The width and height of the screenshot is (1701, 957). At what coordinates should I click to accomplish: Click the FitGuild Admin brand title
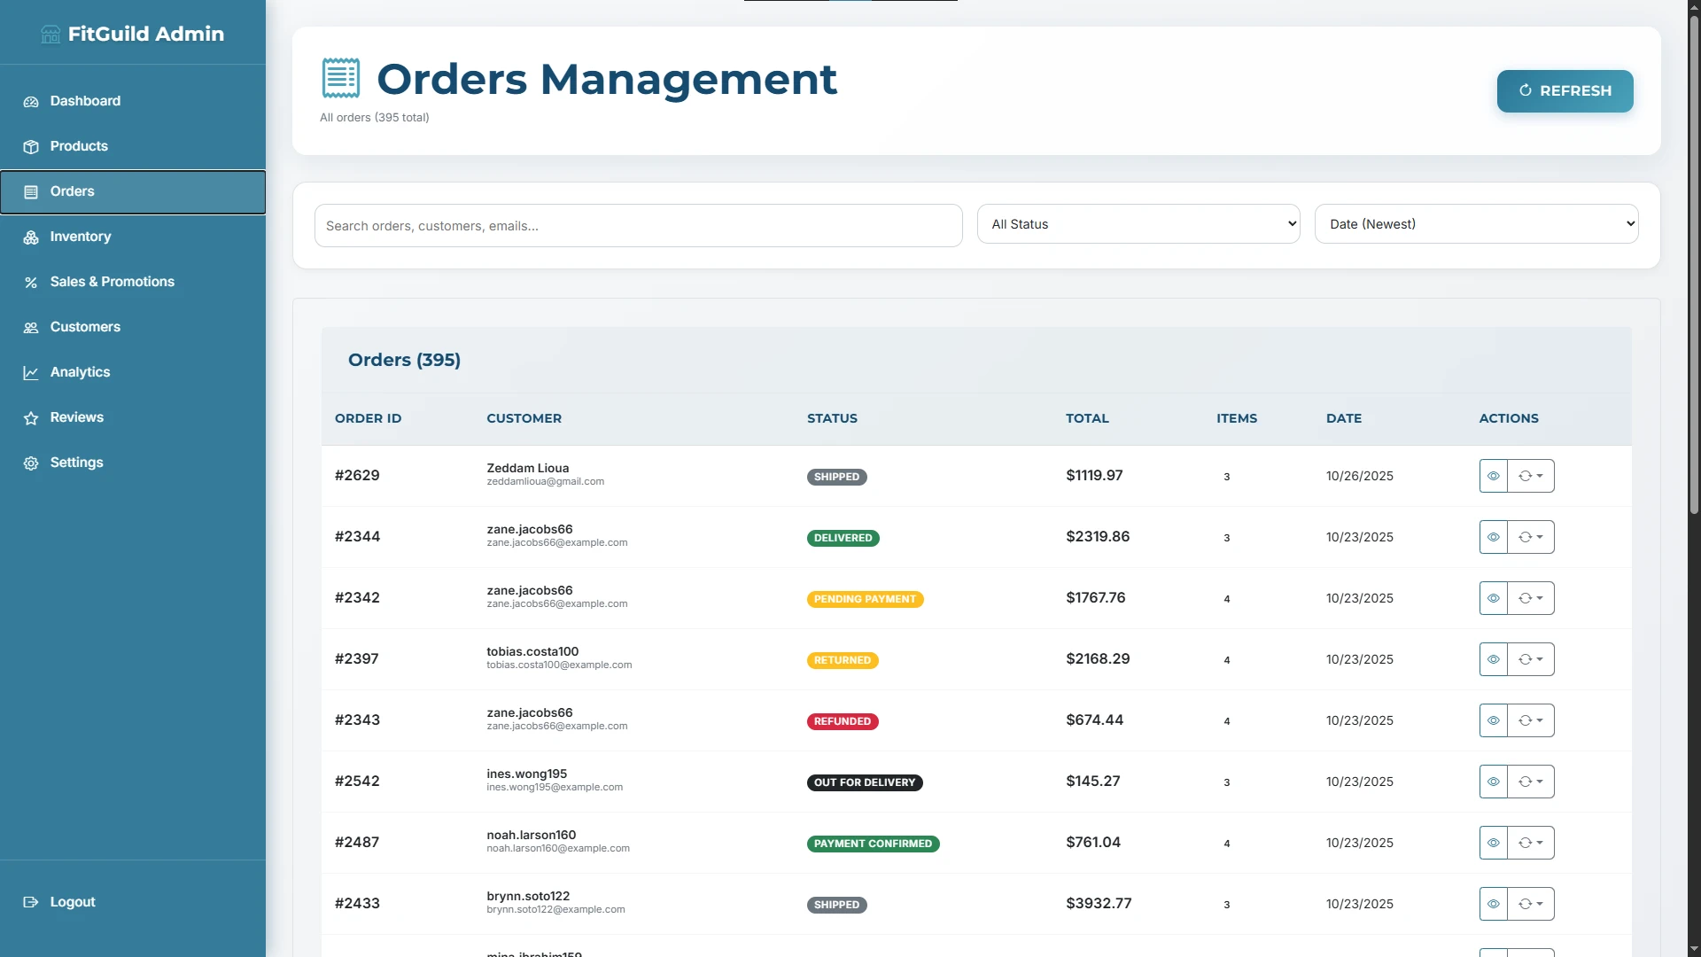(146, 34)
